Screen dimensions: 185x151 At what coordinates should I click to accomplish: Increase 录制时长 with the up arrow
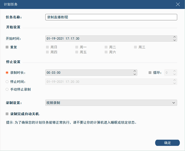tap(135, 71)
